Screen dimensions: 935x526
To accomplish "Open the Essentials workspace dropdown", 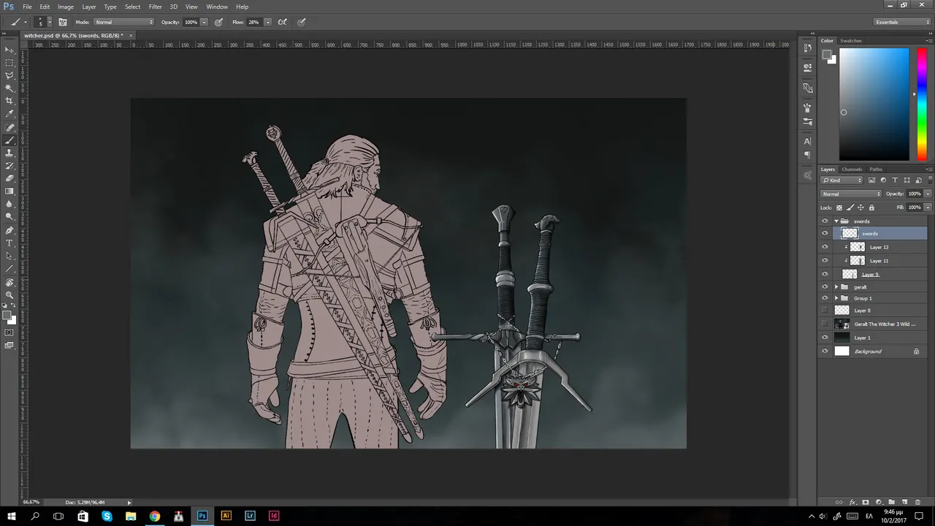I will (x=903, y=22).
